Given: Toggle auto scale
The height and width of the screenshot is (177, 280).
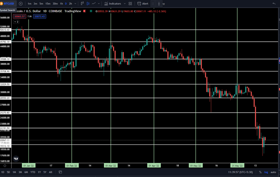Looking at the screenshot, I should (x=273, y=172).
